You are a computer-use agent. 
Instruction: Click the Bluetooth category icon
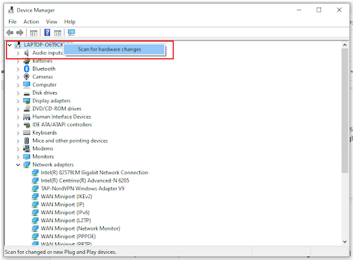[x=27, y=69]
